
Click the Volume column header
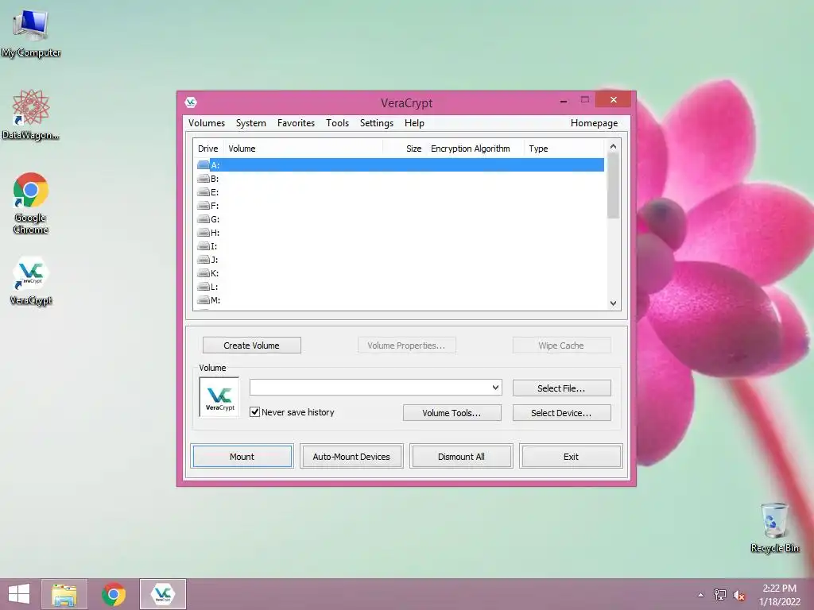[304, 149]
